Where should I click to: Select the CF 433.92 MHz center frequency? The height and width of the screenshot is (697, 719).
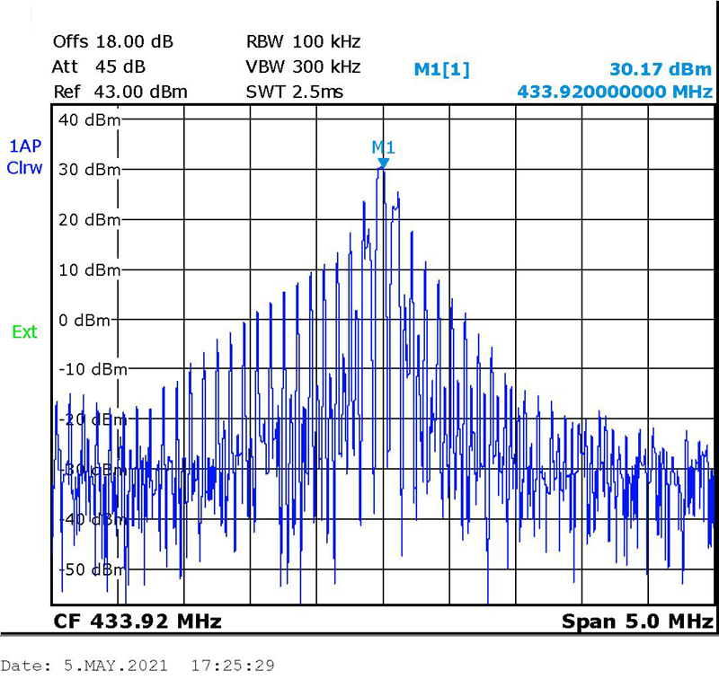138,622
